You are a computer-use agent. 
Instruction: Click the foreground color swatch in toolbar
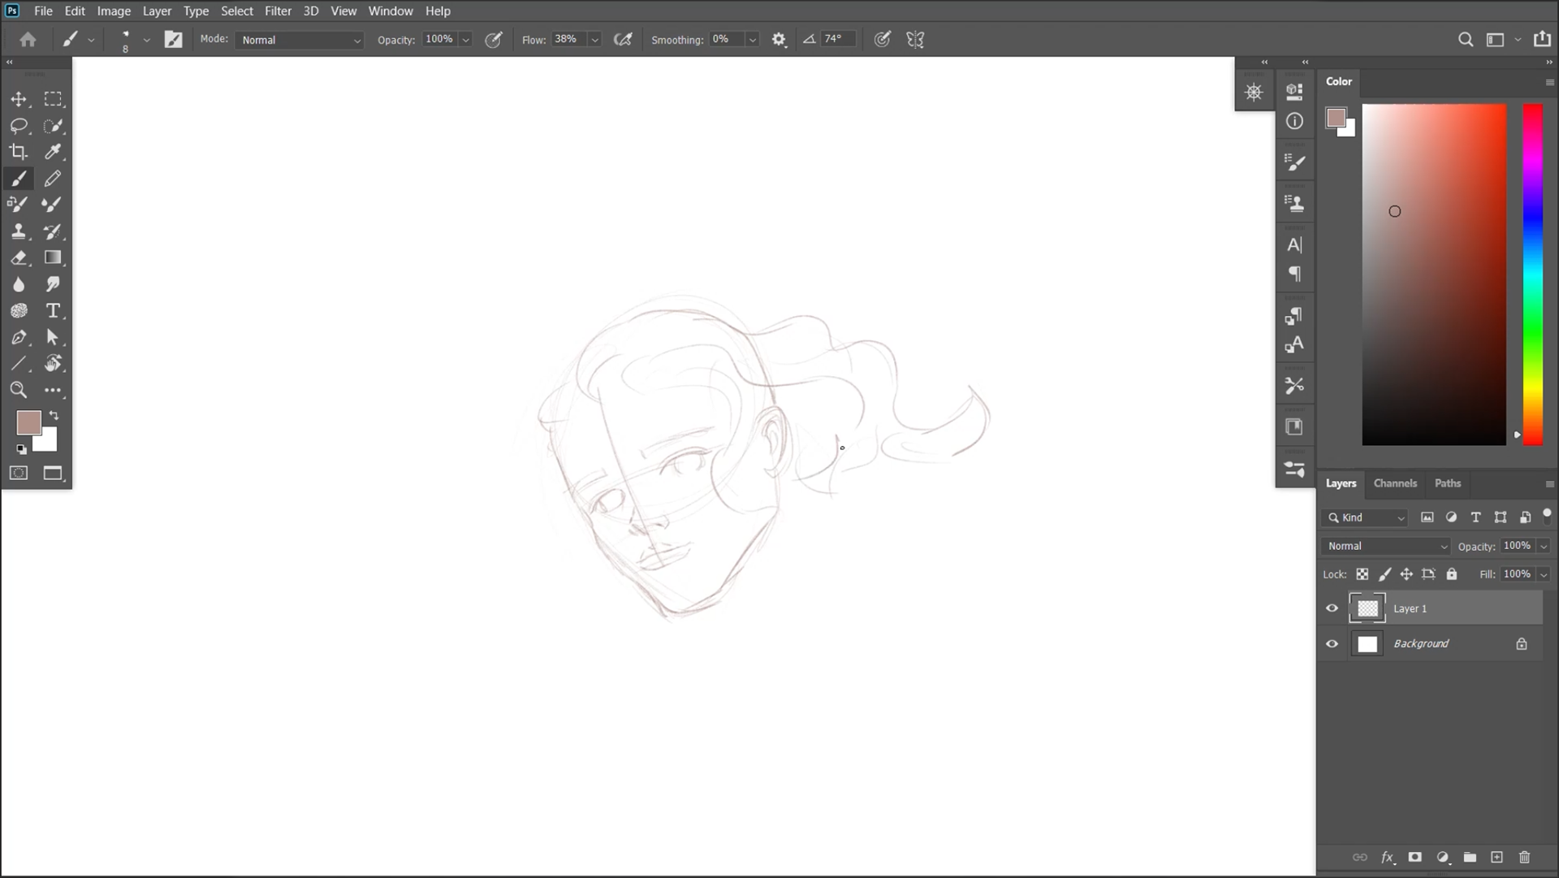(x=28, y=422)
